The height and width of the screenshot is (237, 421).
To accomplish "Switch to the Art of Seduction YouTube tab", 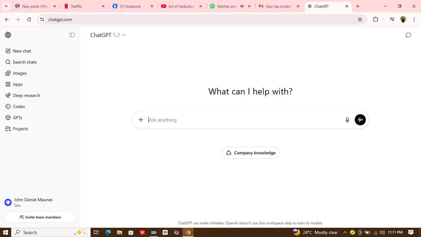I will (181, 6).
